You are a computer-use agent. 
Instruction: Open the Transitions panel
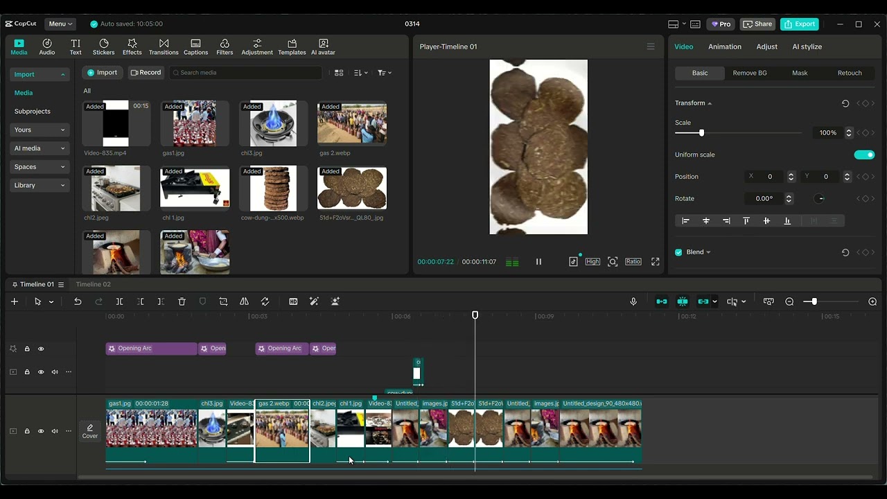click(164, 47)
